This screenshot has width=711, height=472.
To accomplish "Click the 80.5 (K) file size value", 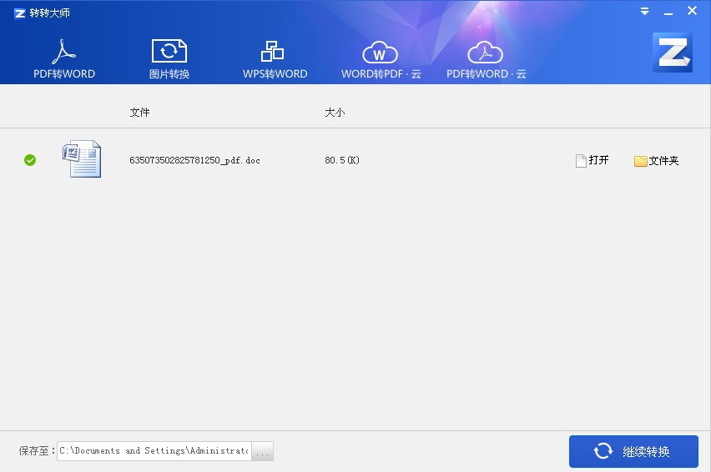I will pyautogui.click(x=342, y=160).
